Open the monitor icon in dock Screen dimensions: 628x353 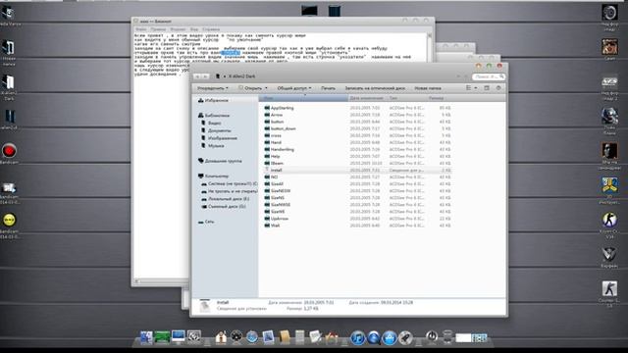(179, 336)
